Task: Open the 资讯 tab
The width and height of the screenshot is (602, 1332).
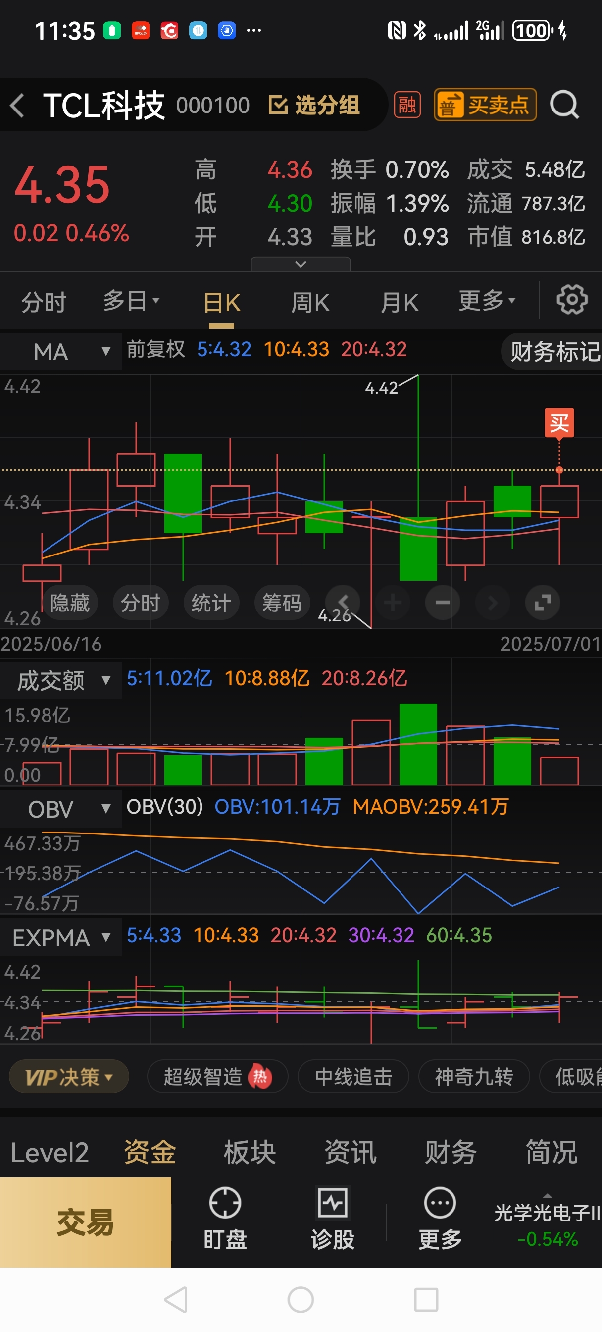Action: click(351, 1153)
